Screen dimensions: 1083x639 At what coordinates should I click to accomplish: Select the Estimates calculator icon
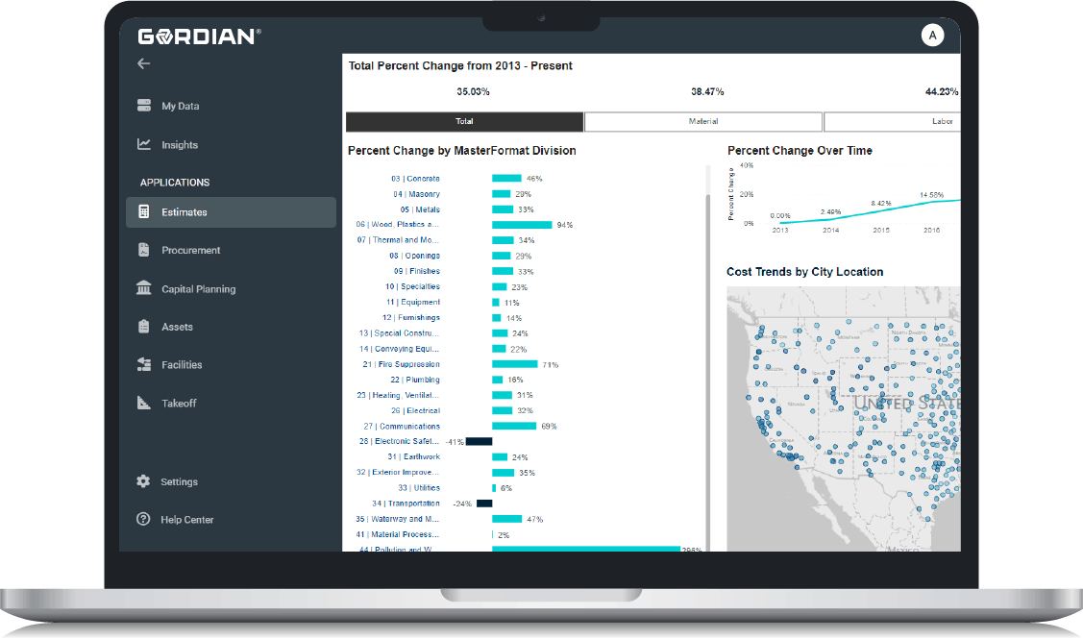pos(144,212)
